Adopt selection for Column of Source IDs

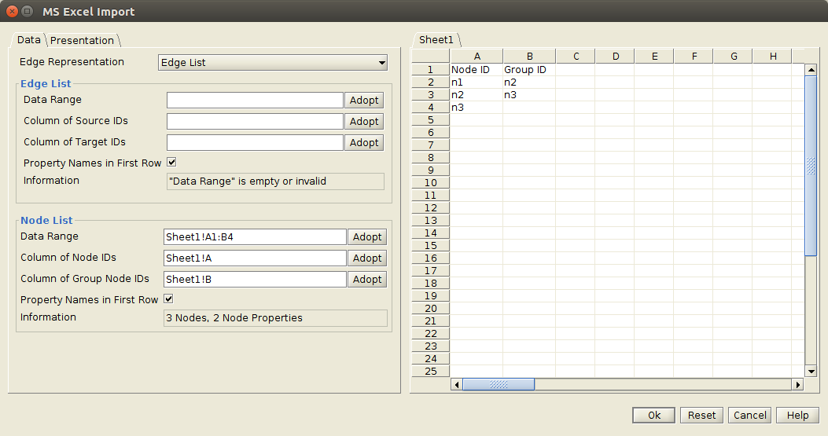click(x=364, y=122)
